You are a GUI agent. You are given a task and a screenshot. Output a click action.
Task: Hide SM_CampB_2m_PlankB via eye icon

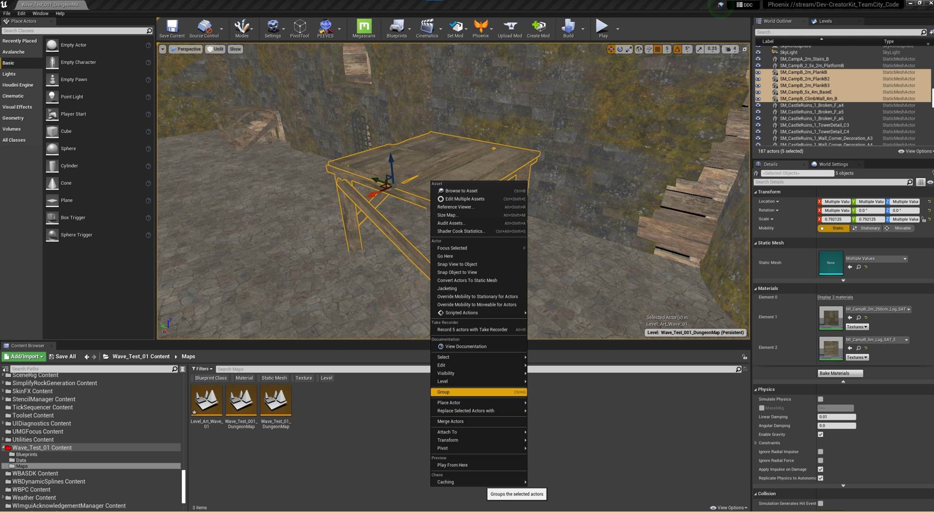[x=758, y=72]
